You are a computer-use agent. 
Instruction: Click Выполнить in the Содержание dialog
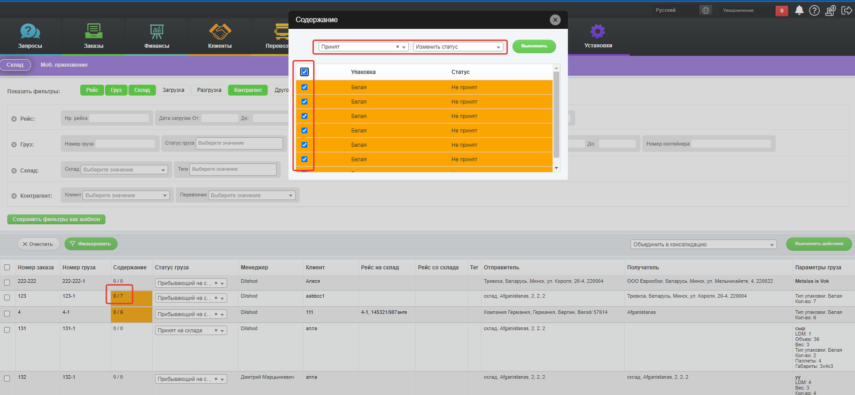534,46
